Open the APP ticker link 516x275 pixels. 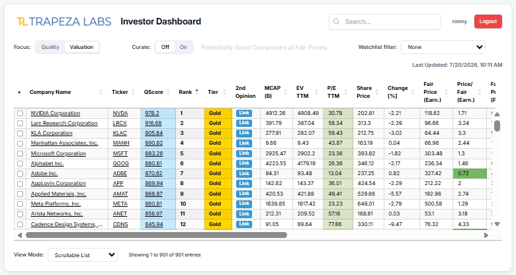[118, 184]
